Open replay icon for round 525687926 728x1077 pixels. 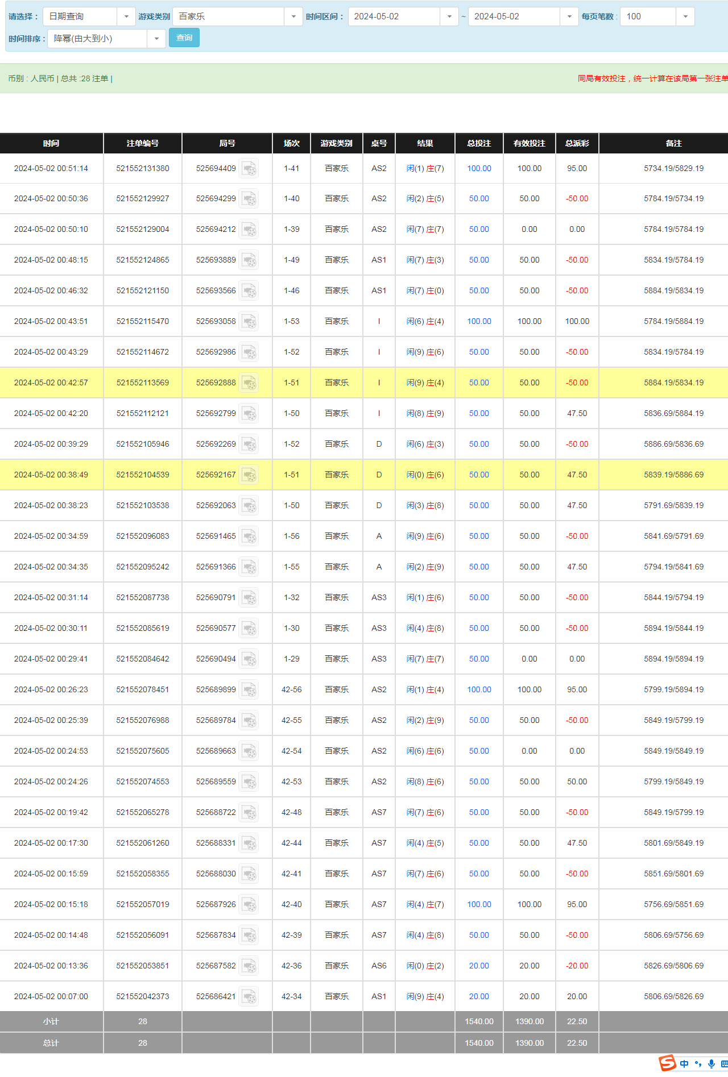(x=249, y=905)
